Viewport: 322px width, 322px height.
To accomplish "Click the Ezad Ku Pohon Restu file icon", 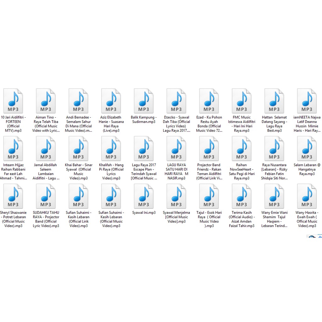I will [209, 101].
